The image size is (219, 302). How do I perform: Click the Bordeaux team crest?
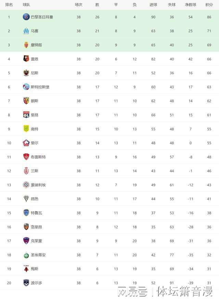coord(26,283)
